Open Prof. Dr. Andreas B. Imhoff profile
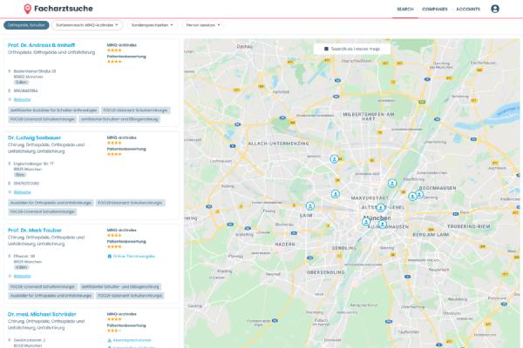 (x=41, y=45)
